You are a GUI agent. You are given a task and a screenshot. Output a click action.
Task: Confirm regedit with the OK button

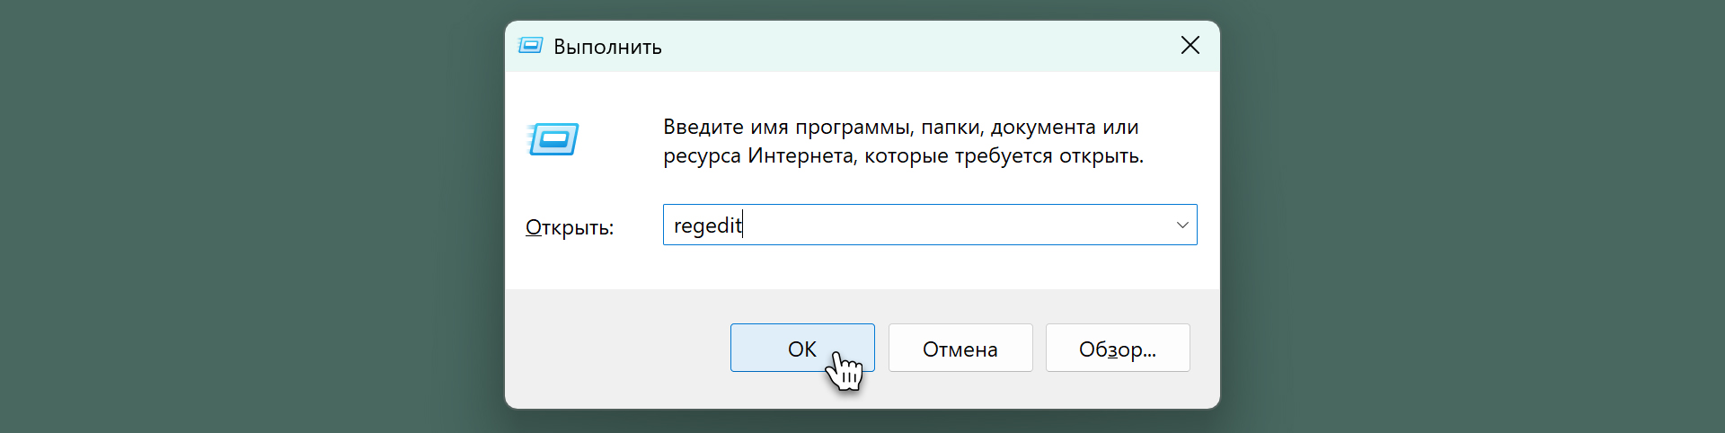(801, 349)
